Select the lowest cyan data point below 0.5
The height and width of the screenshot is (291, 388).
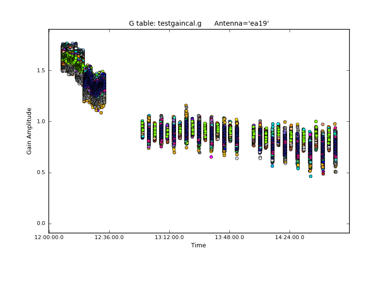[310, 176]
